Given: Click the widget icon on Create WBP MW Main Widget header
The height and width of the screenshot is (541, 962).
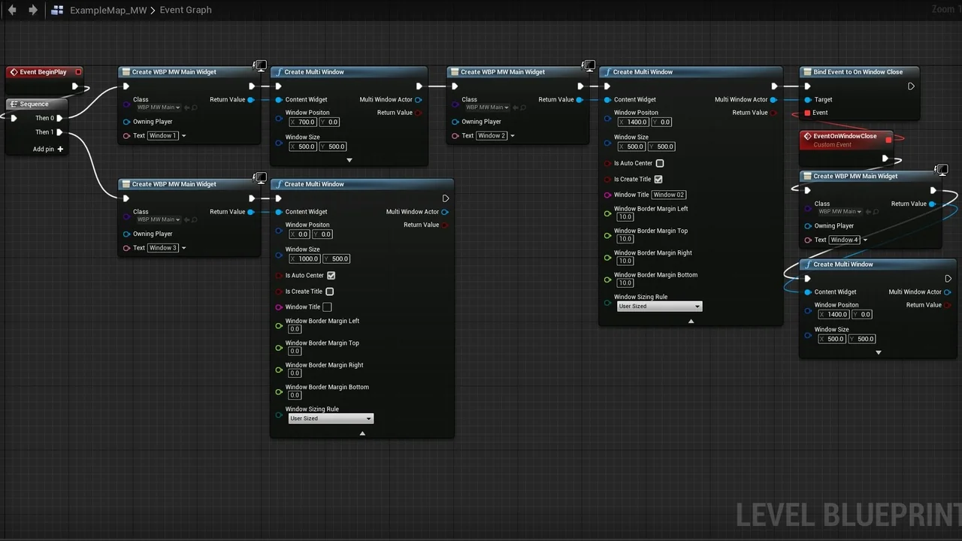Looking at the screenshot, I should pyautogui.click(x=126, y=71).
